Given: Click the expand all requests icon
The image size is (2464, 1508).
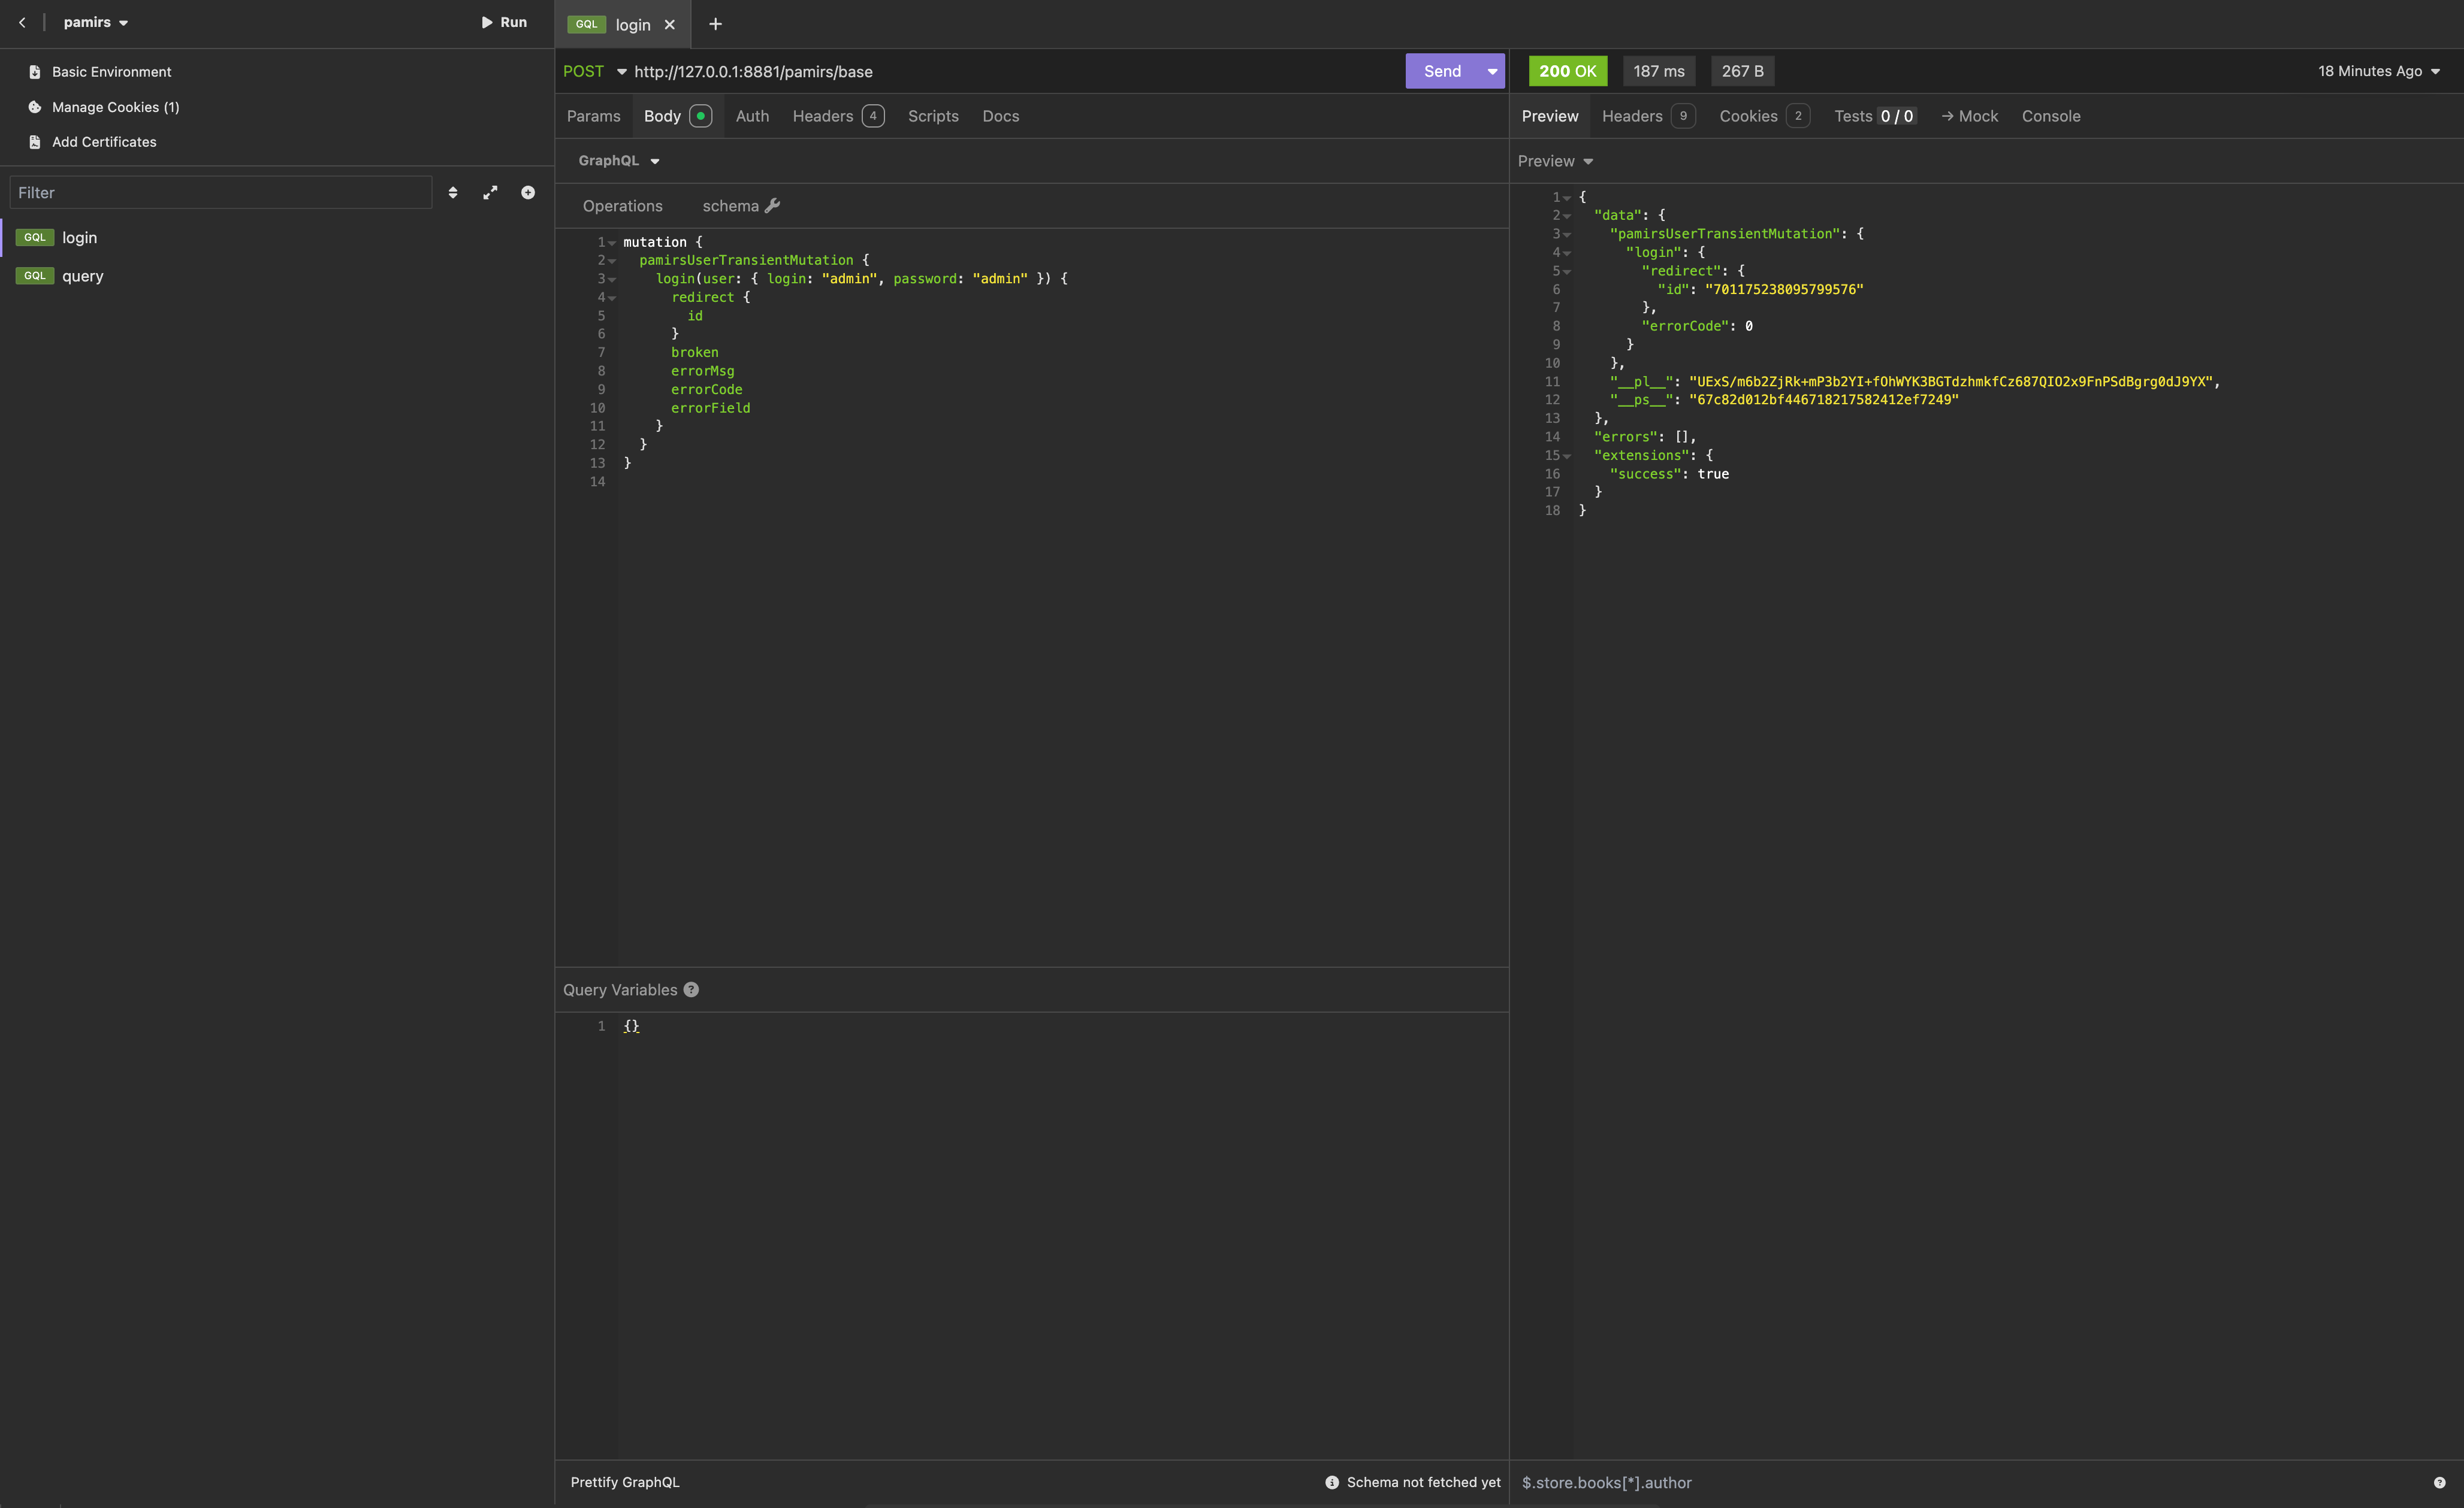Looking at the screenshot, I should click(490, 193).
